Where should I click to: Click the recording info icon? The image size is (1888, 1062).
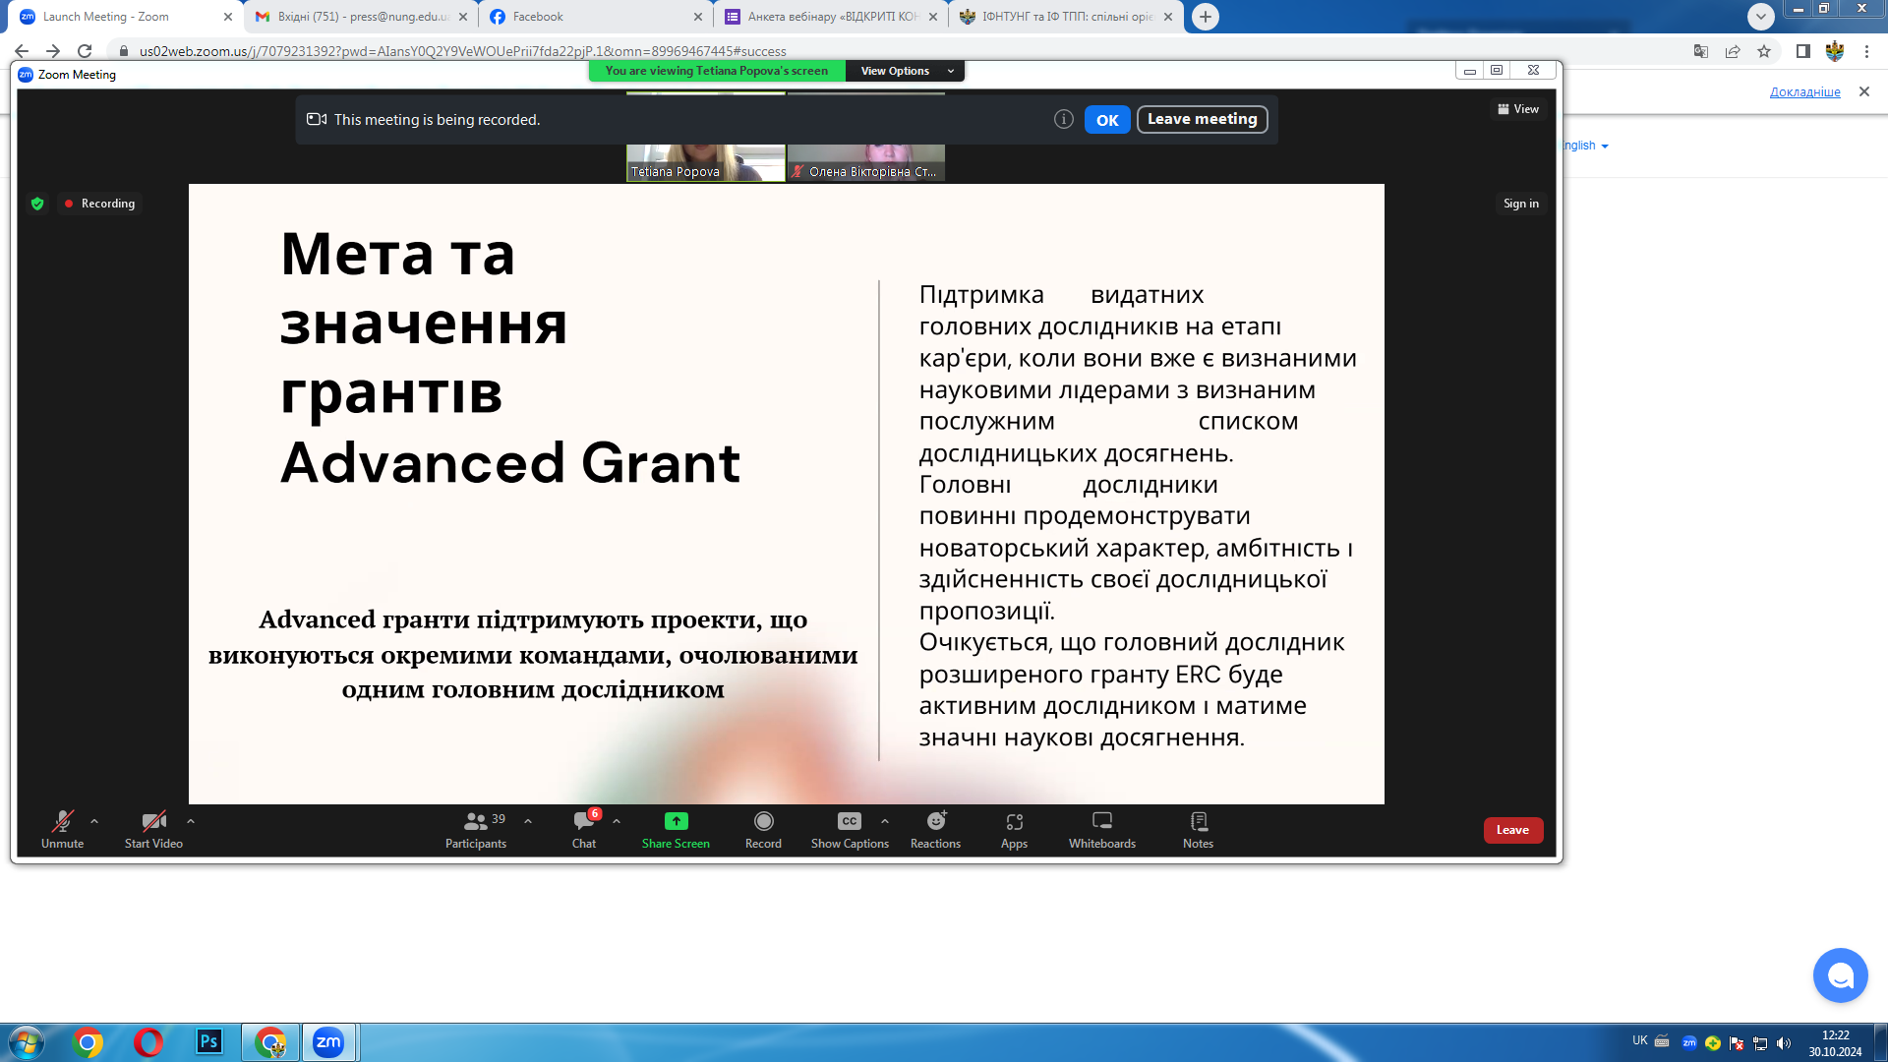click(x=1063, y=119)
